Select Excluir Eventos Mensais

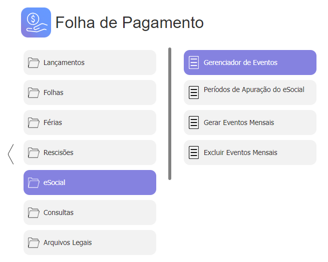(250, 152)
